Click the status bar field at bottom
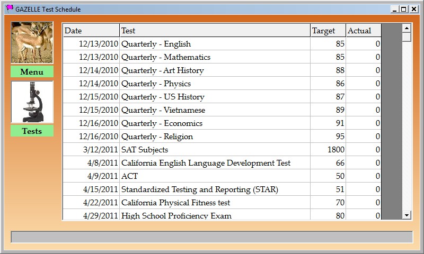Image resolution: width=424 pixels, height=254 pixels. (211, 237)
